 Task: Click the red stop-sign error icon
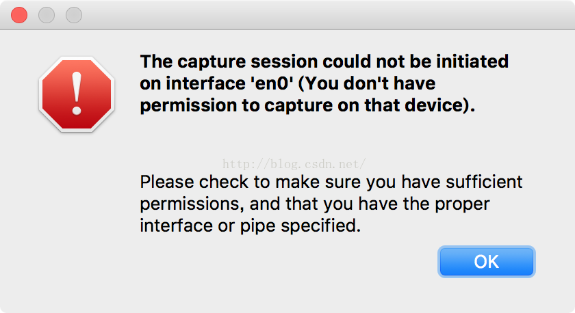pos(77,94)
